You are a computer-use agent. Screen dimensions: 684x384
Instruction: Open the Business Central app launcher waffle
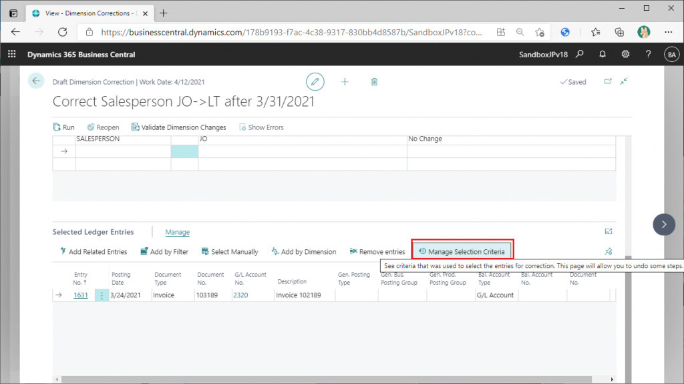pyautogui.click(x=12, y=54)
